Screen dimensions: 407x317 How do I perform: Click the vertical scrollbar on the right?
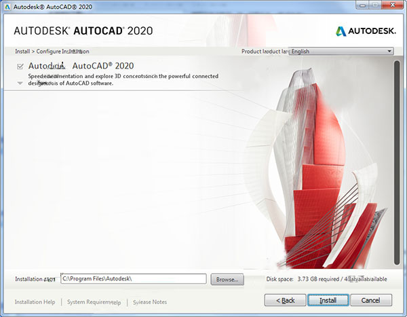coord(397,163)
